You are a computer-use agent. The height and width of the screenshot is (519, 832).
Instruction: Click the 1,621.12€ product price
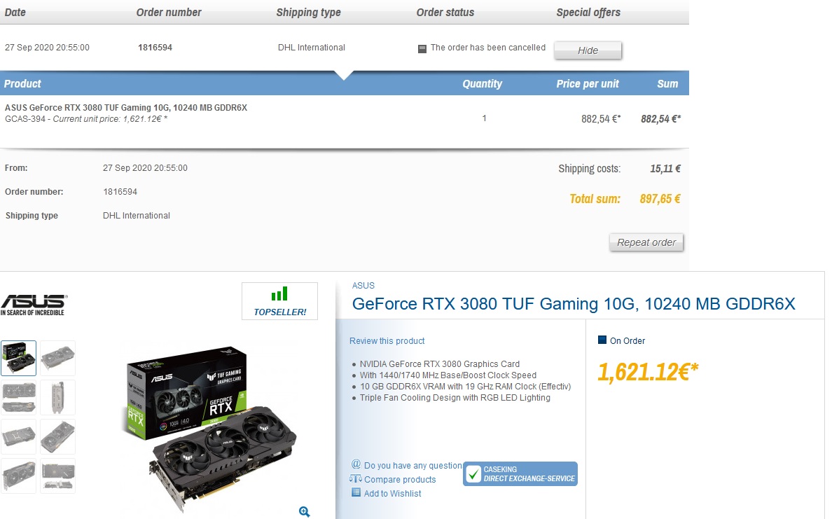coord(648,371)
